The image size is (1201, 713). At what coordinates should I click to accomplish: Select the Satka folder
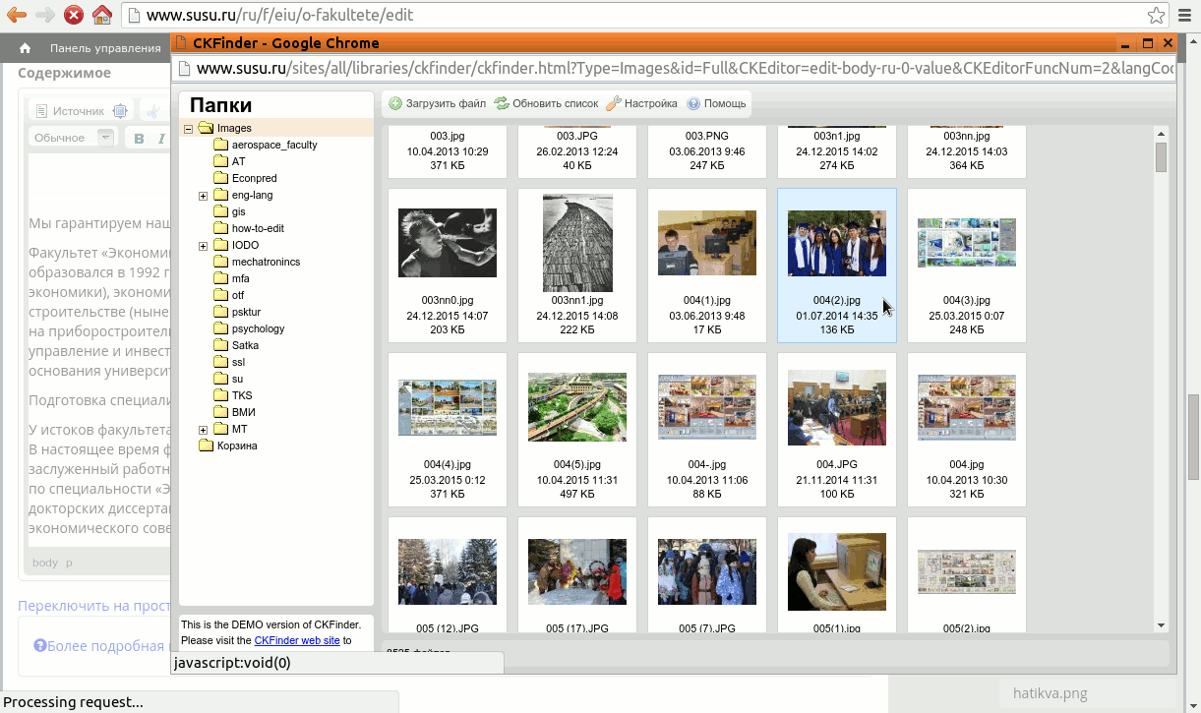pyautogui.click(x=245, y=345)
